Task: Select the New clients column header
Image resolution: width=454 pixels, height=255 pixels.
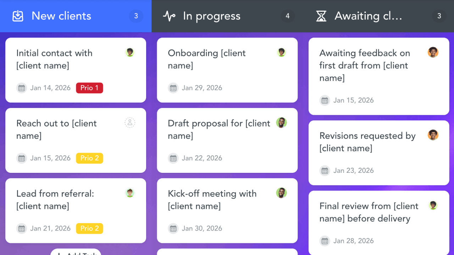Action: (x=61, y=16)
